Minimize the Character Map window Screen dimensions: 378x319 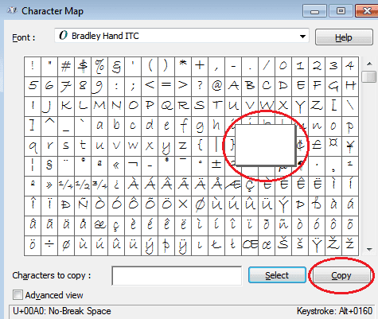tap(314, 11)
